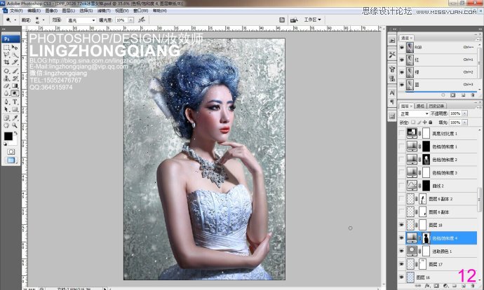Select the Clone Stamp tool
The width and height of the screenshot is (484, 290).
6,78
